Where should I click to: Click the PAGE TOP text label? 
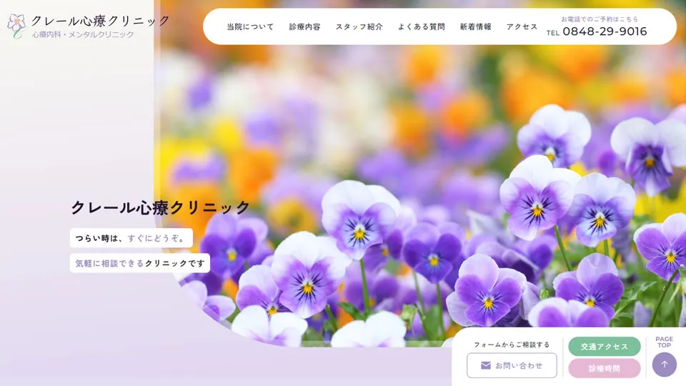tap(664, 342)
